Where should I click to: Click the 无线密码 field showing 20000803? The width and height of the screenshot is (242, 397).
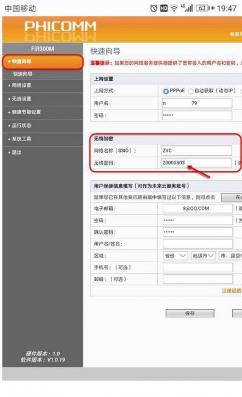click(196, 162)
